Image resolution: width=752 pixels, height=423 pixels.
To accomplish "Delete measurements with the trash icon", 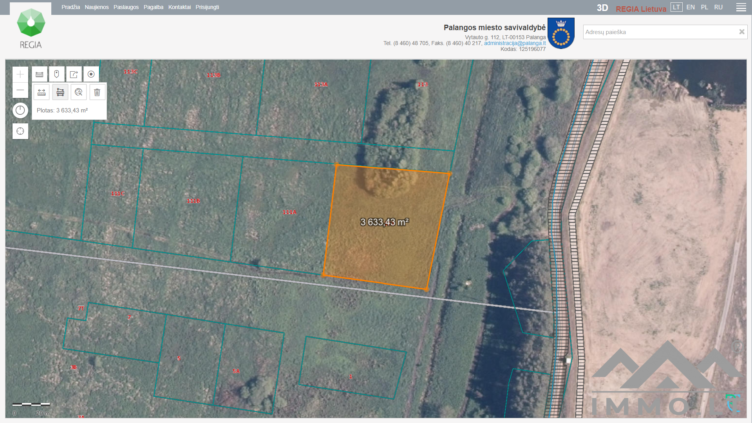I will (x=97, y=92).
